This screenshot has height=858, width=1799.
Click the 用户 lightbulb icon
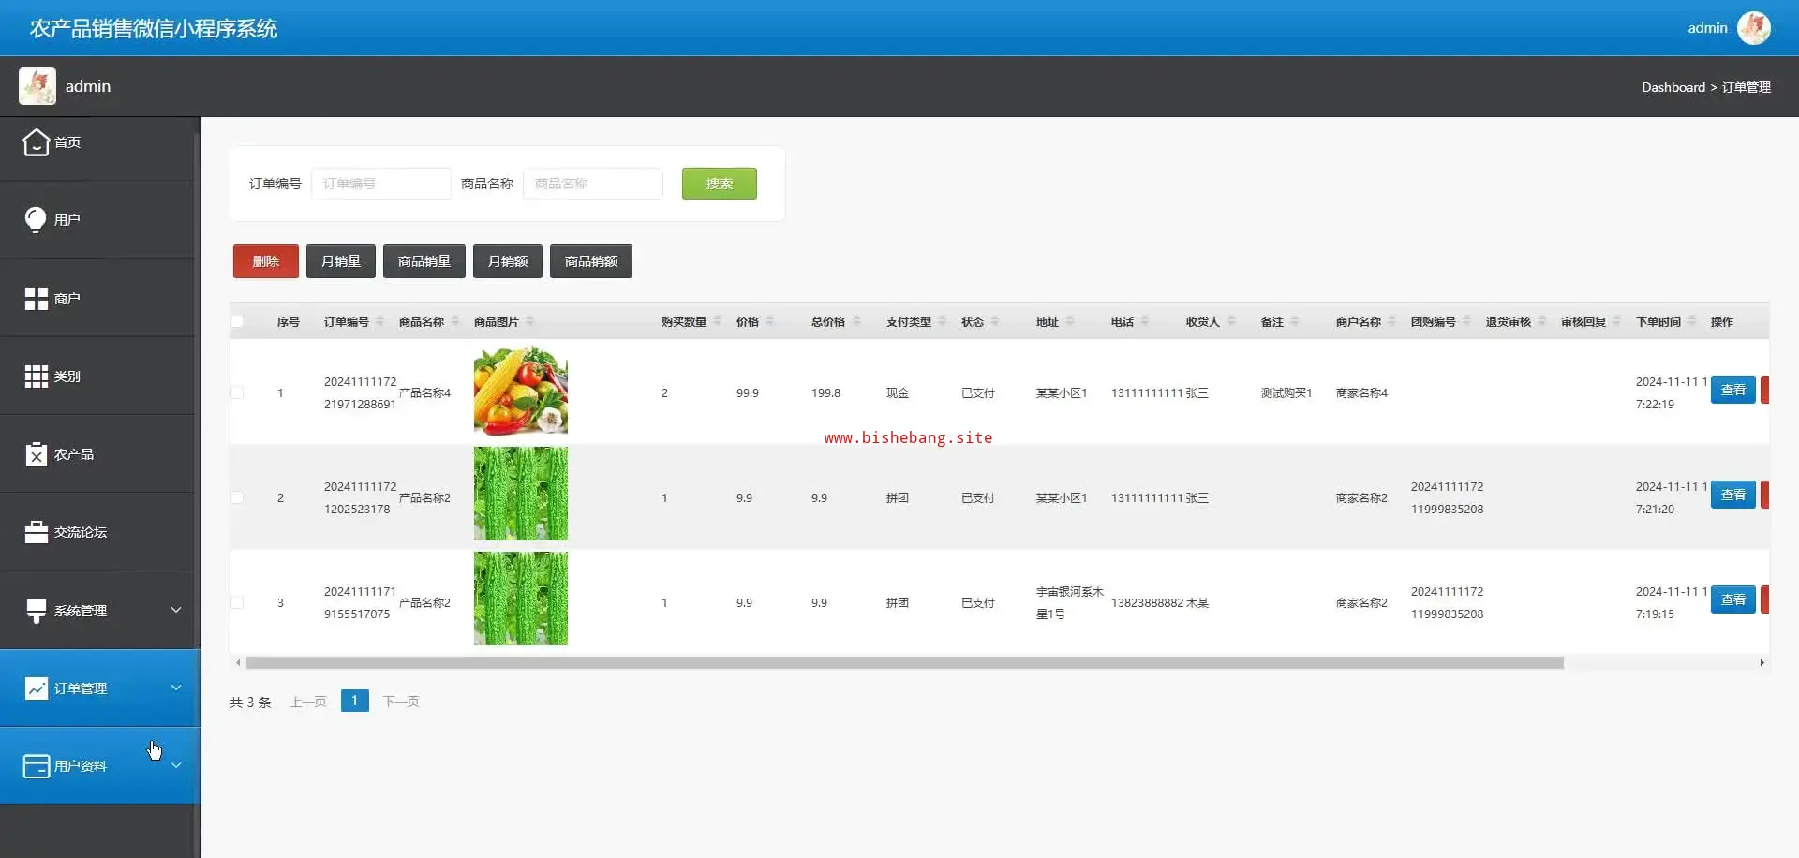click(36, 220)
